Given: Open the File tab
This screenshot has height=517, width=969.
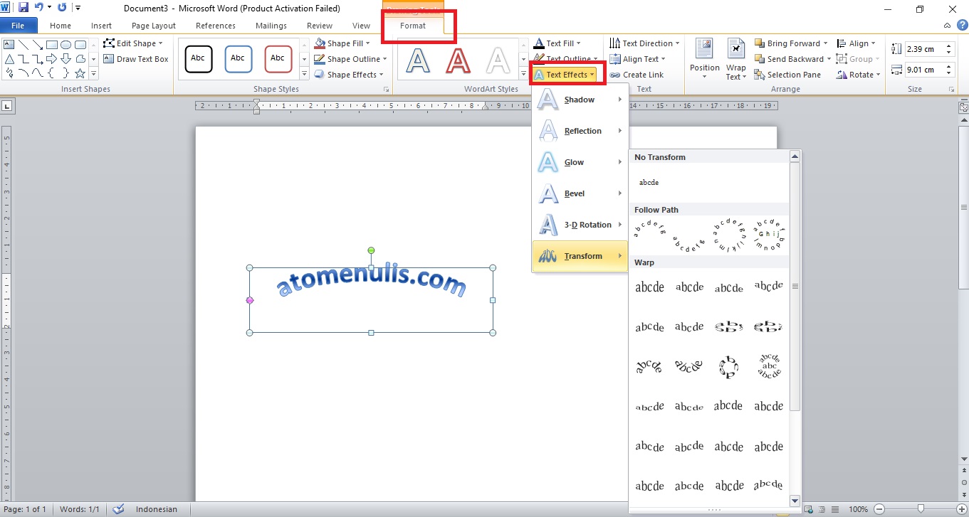Looking at the screenshot, I should [19, 26].
